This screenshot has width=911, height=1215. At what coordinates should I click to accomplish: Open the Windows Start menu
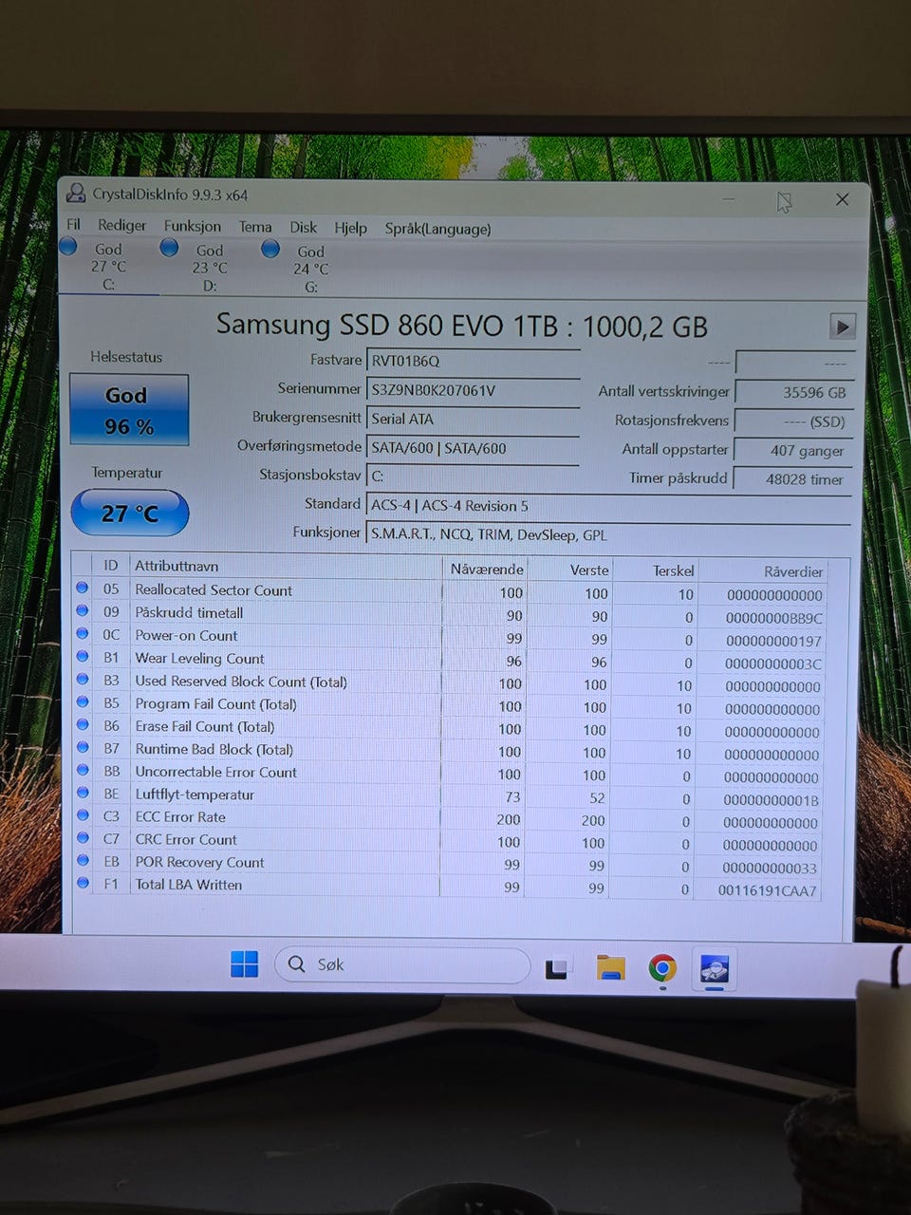244,964
